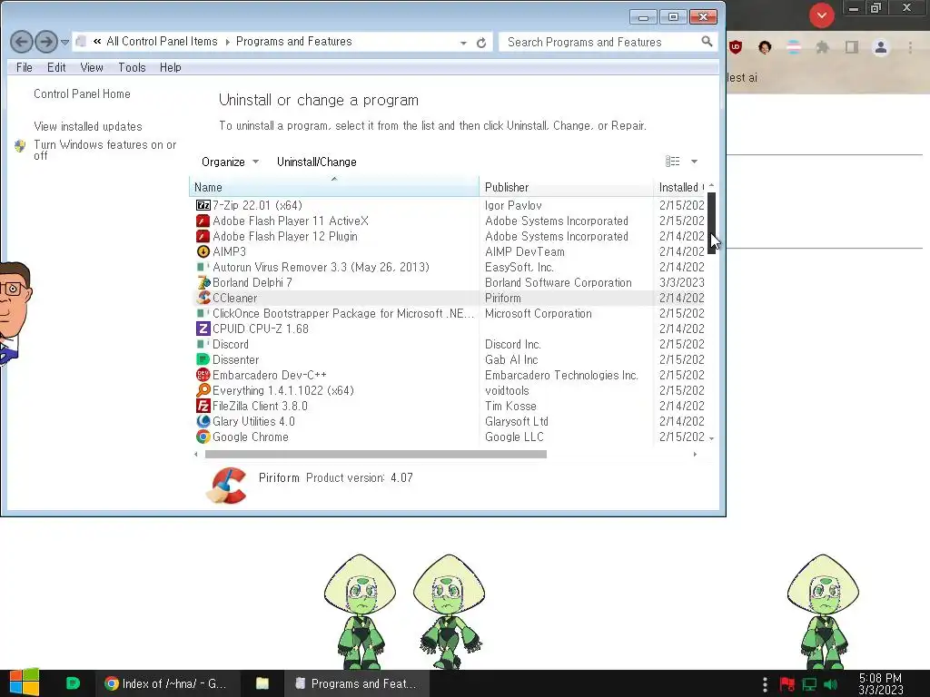Open the Index of /~hna/ Chrome taskbar item
The width and height of the screenshot is (930, 697).
(x=167, y=683)
